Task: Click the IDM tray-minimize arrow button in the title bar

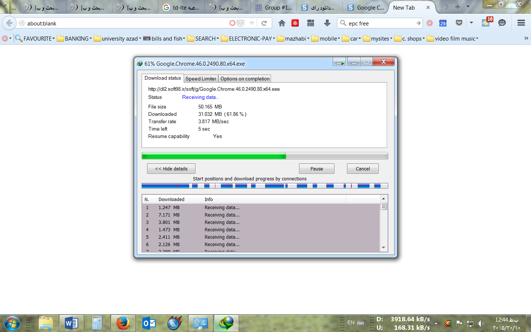Action: coord(339,62)
